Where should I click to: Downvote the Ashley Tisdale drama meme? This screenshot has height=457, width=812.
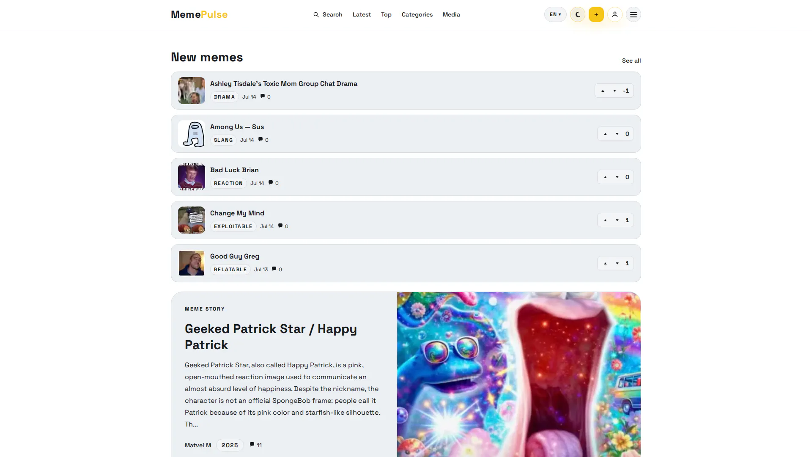(x=614, y=91)
